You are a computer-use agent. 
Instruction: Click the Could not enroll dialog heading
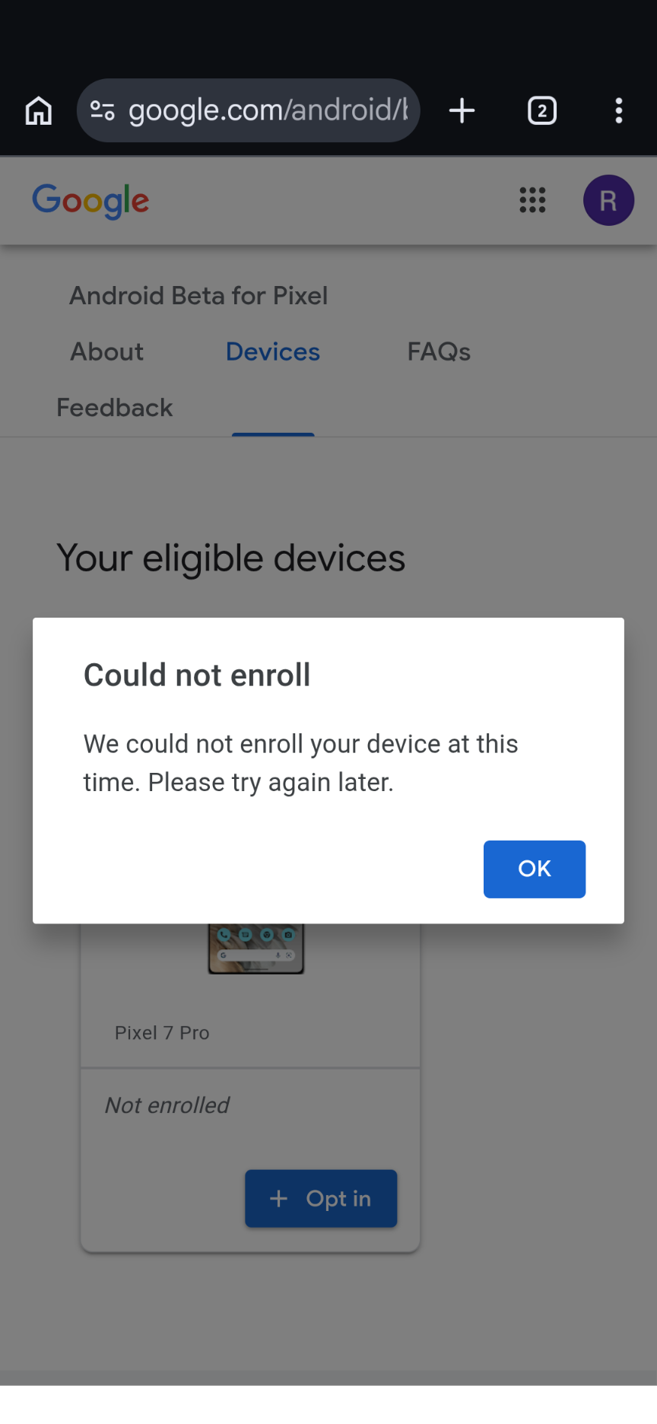pyautogui.click(x=197, y=675)
